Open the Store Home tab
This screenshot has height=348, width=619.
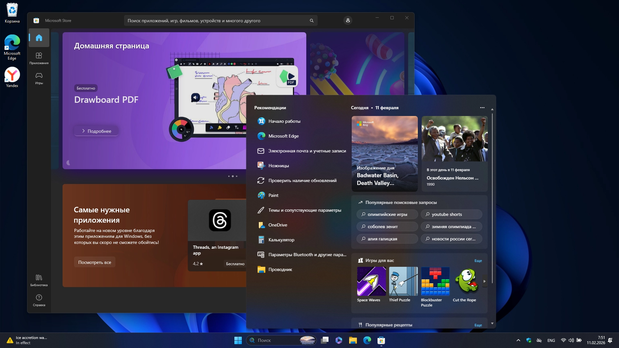[x=39, y=38]
